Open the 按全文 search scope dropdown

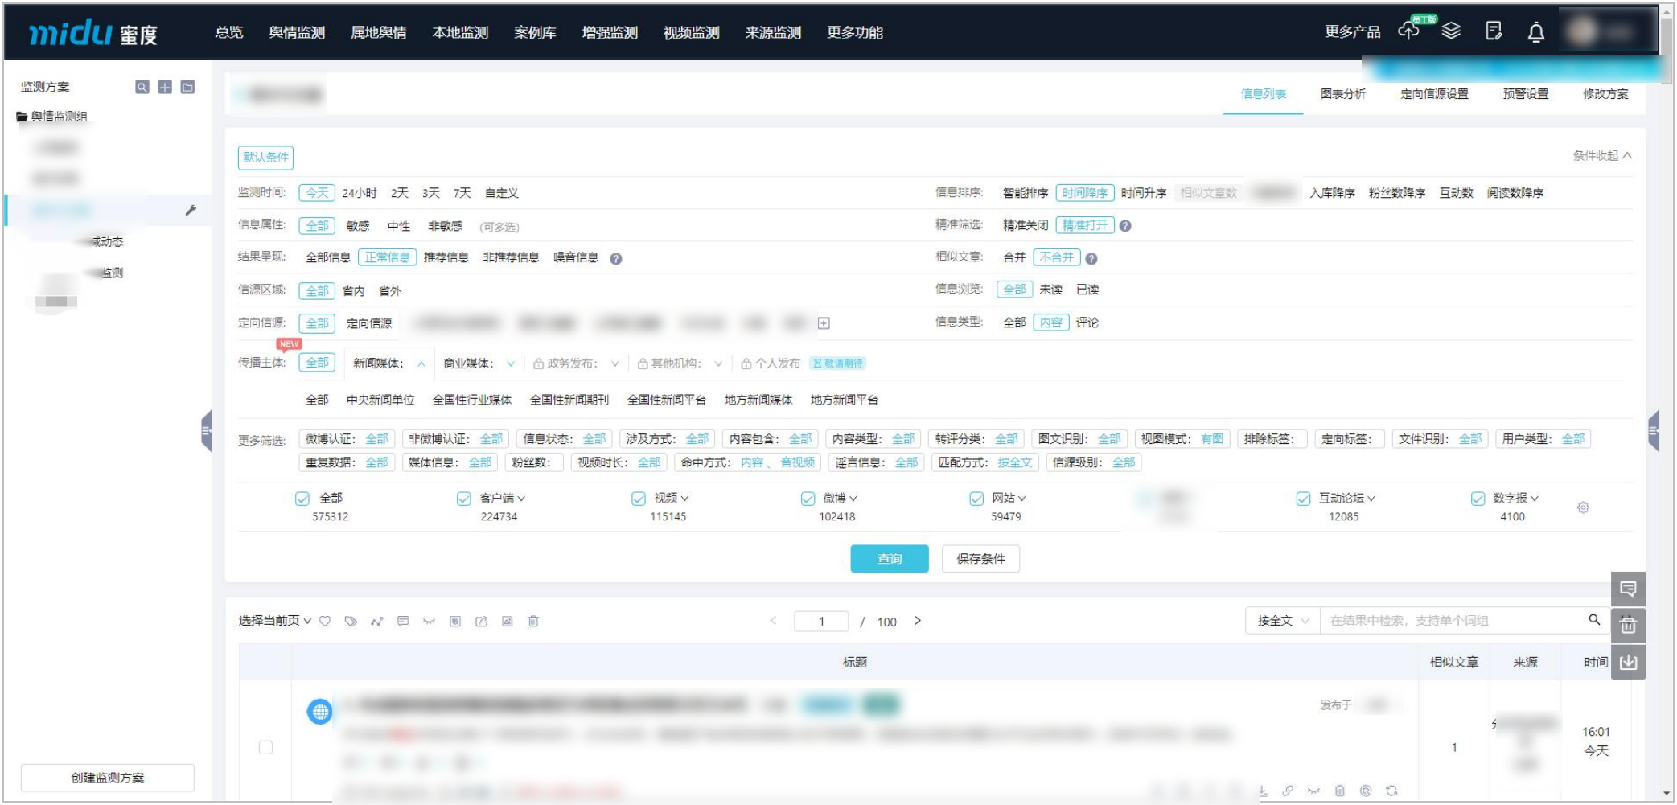(1283, 621)
